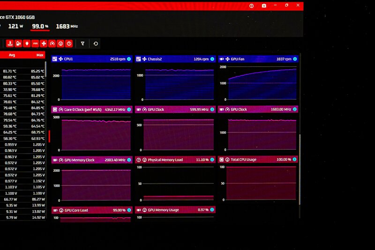Select the 13.99 W max value
The height and width of the screenshot is (250, 375).
click(38, 206)
